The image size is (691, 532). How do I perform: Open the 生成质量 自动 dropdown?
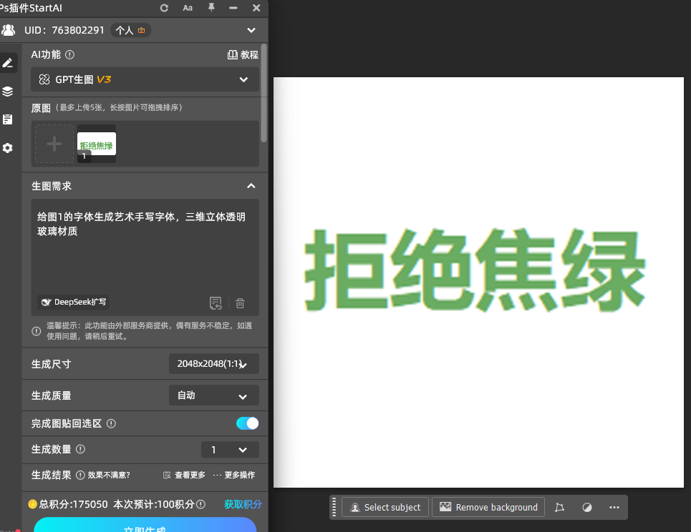click(213, 395)
